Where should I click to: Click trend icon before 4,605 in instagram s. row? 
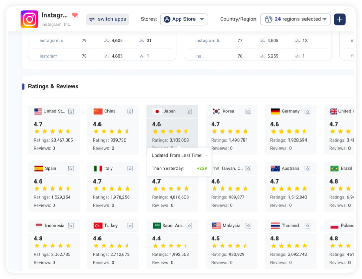106,41
